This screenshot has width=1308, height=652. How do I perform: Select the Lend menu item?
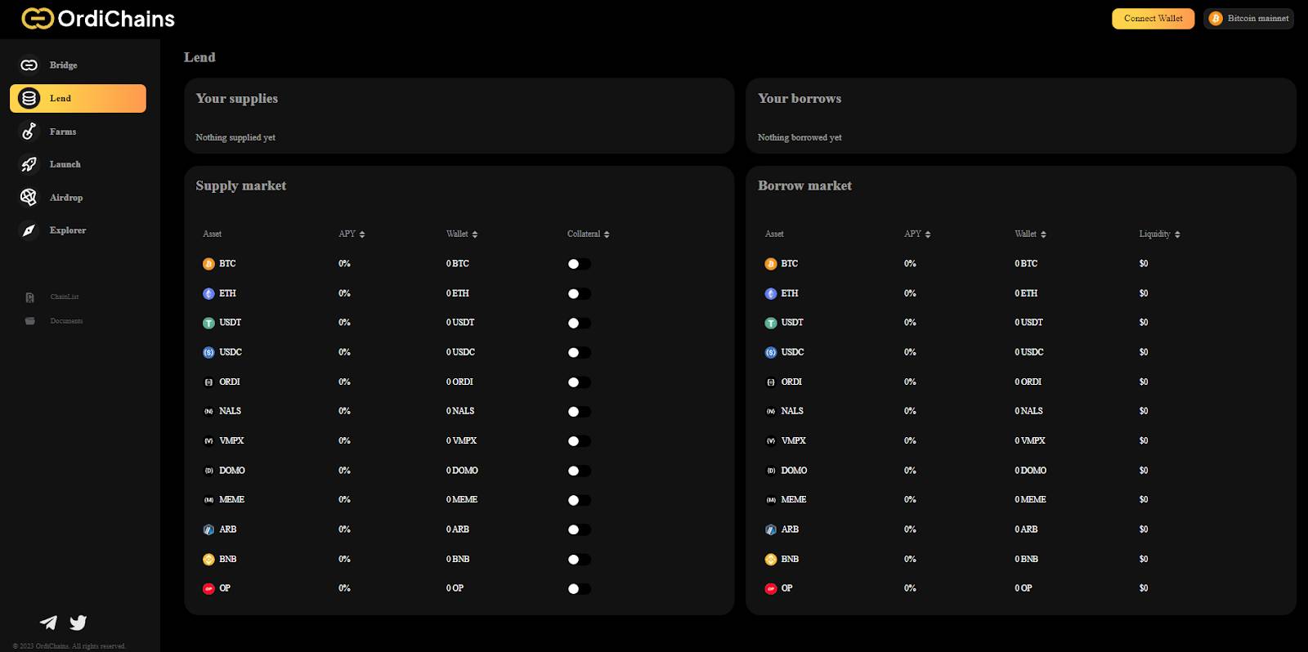pyautogui.click(x=78, y=98)
